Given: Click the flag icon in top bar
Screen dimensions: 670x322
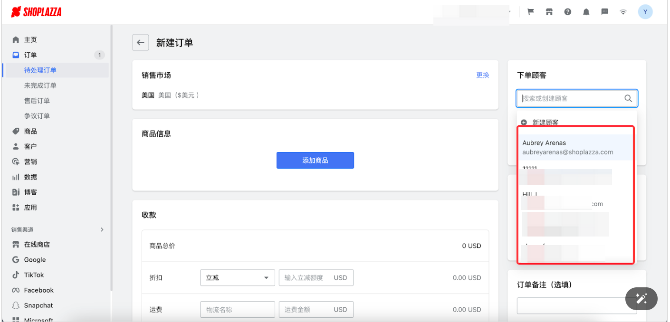Looking at the screenshot, I should 531,12.
